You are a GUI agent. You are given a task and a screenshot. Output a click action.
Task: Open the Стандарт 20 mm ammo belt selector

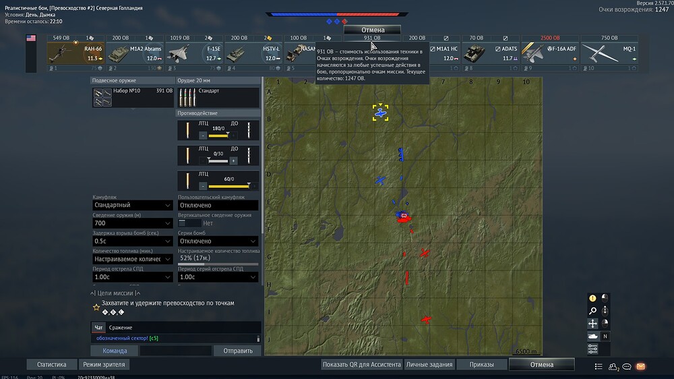(218, 97)
